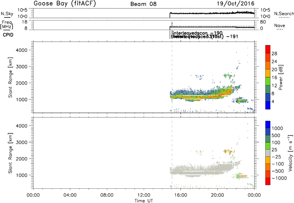The image size is (294, 203).
Task: Click the blue top segment of Velocity colorbar
Action: [x=268, y=125]
